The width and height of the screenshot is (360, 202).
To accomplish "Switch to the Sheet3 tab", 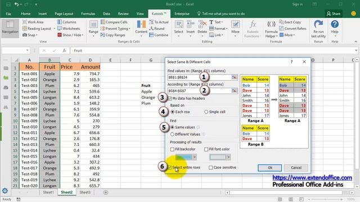I will tap(85, 192).
